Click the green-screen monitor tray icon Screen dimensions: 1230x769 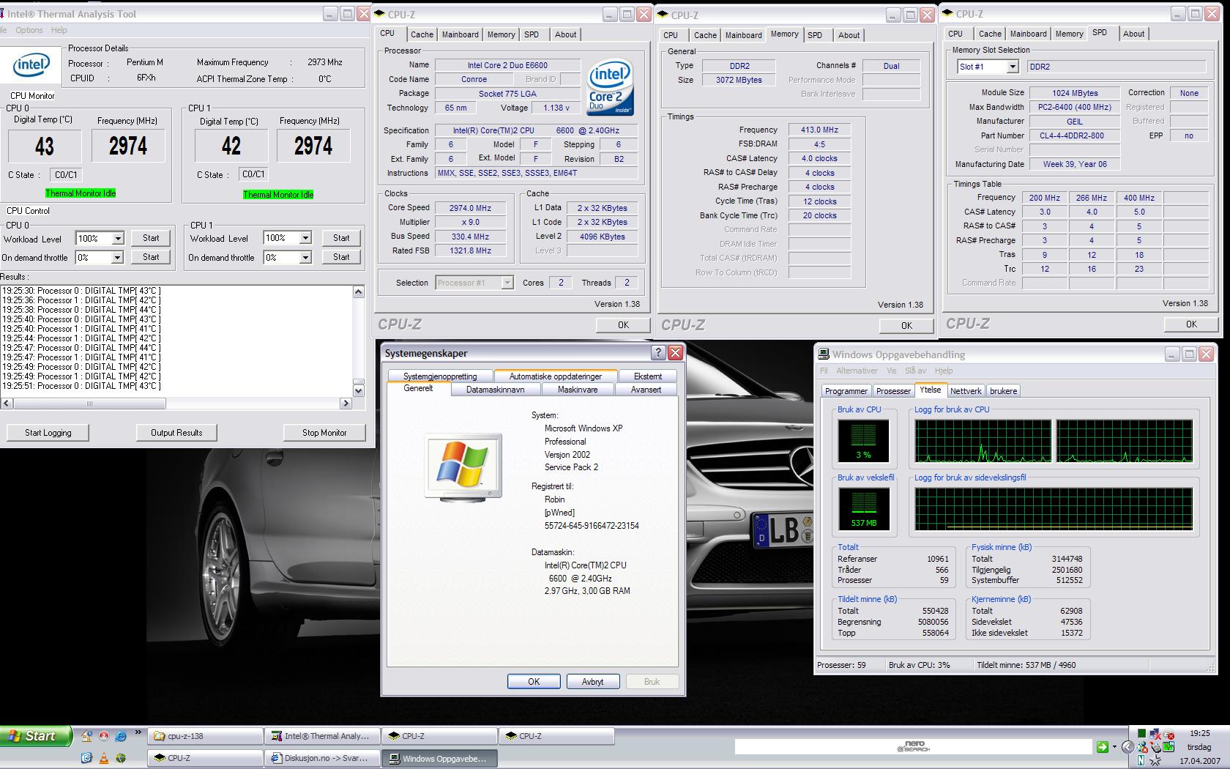[1168, 747]
